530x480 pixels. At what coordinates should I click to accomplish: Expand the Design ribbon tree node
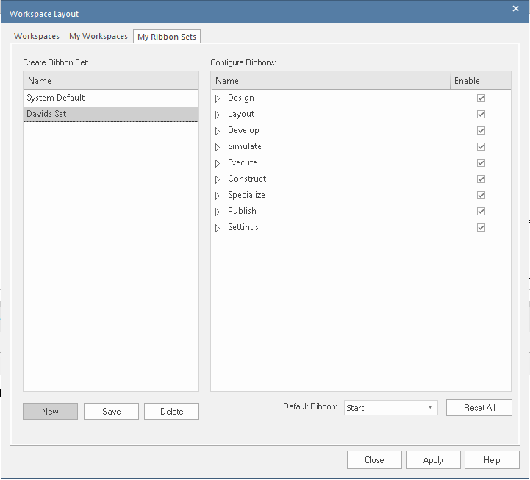click(218, 98)
